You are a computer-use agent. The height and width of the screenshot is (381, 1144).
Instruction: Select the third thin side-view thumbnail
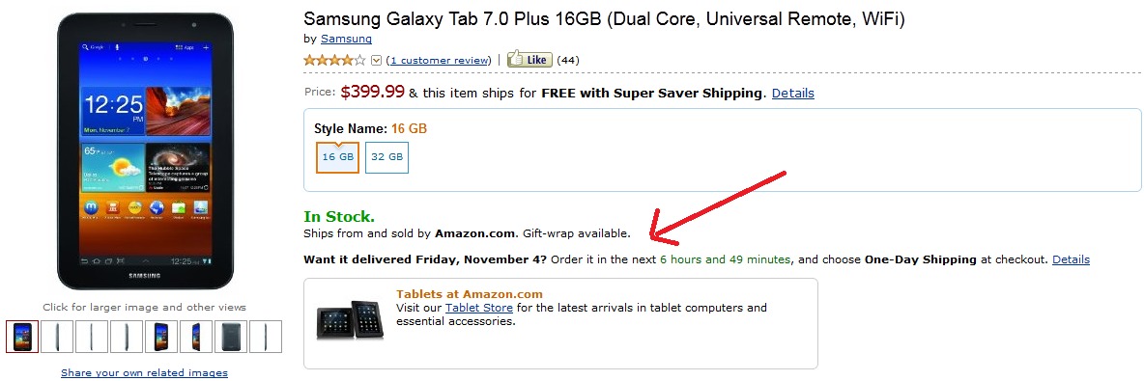(92, 337)
